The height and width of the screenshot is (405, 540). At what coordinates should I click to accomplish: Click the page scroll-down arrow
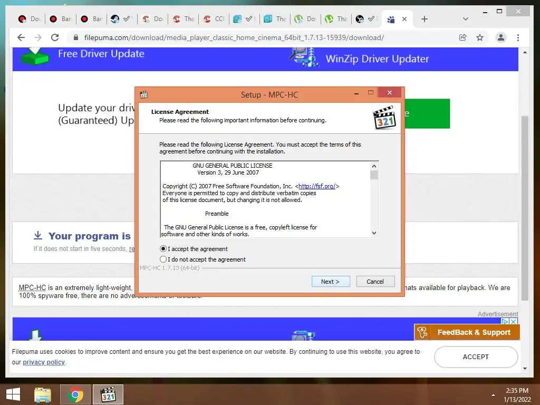coord(525,369)
